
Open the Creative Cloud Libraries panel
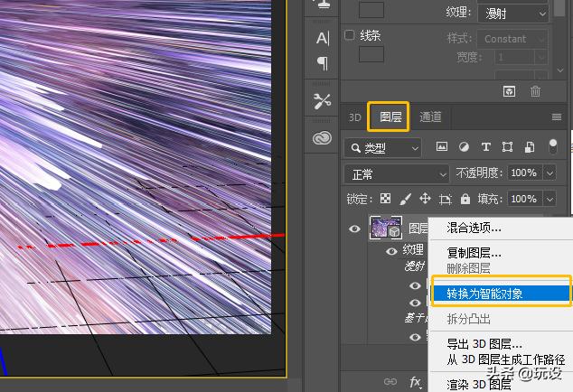coord(322,138)
